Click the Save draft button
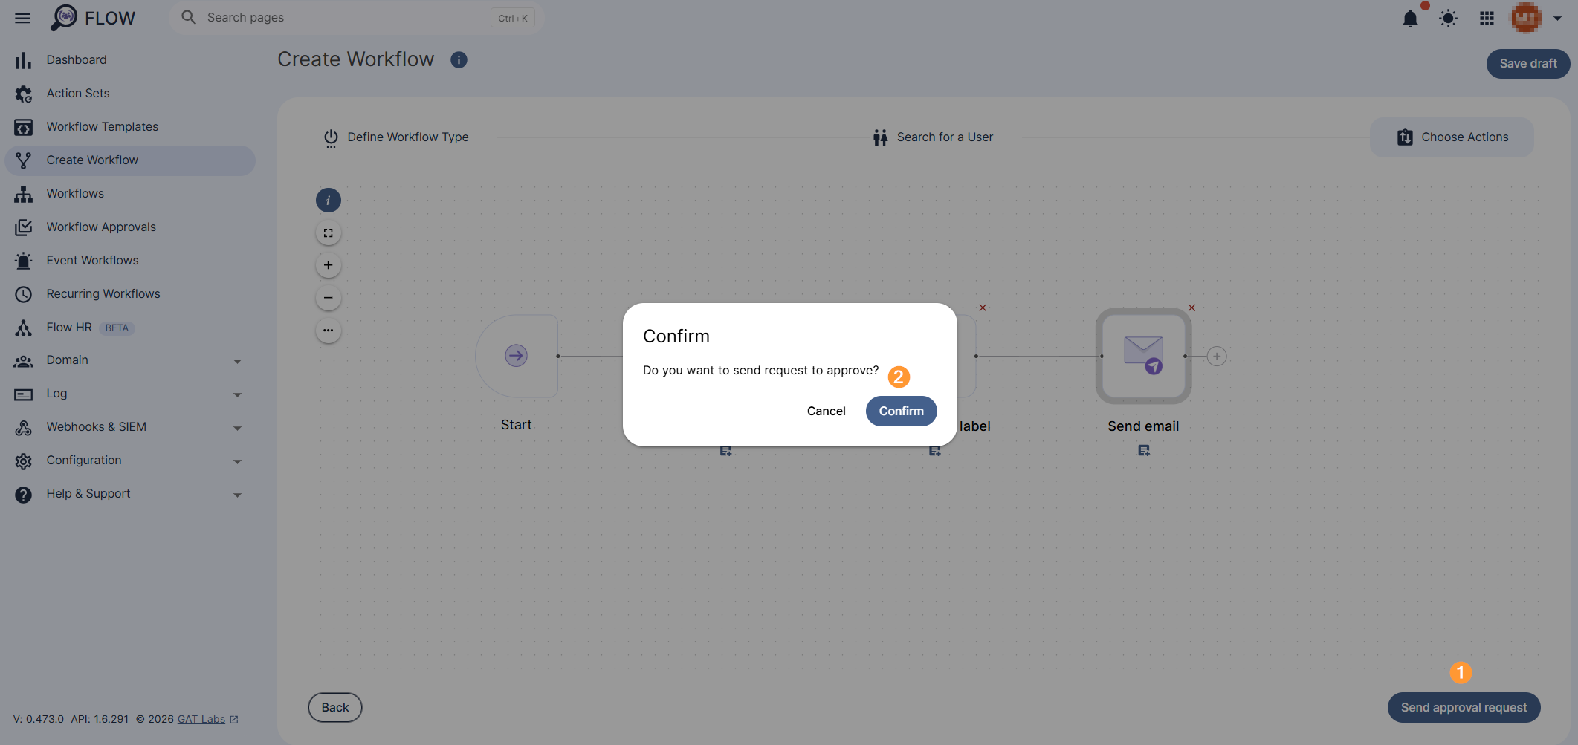The width and height of the screenshot is (1578, 745). pyautogui.click(x=1528, y=64)
